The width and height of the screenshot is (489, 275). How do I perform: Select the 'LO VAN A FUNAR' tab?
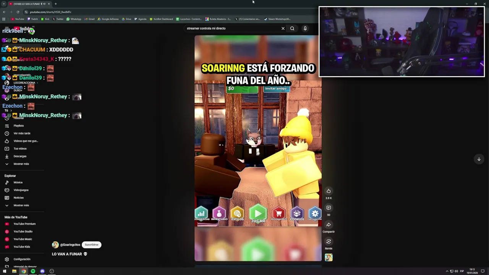coord(30,4)
